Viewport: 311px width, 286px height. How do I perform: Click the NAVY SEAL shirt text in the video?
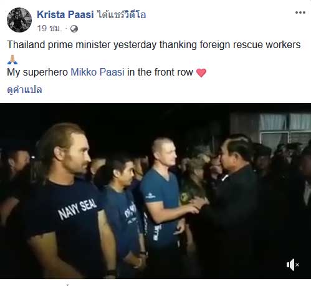77,209
